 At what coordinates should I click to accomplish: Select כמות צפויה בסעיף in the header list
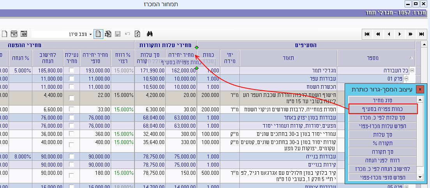point(383,109)
